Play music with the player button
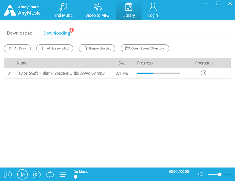Image resolution: width=235 pixels, height=181 pixels. [22, 174]
